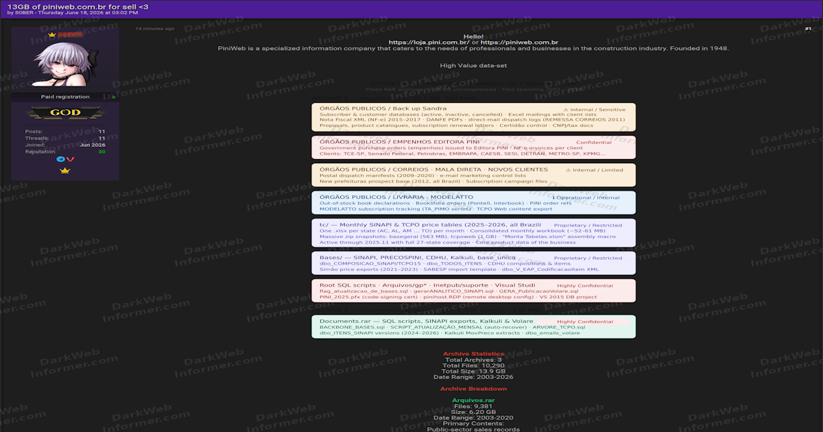Click the #1 post number link
823x432 pixels.
pyautogui.click(x=808, y=29)
